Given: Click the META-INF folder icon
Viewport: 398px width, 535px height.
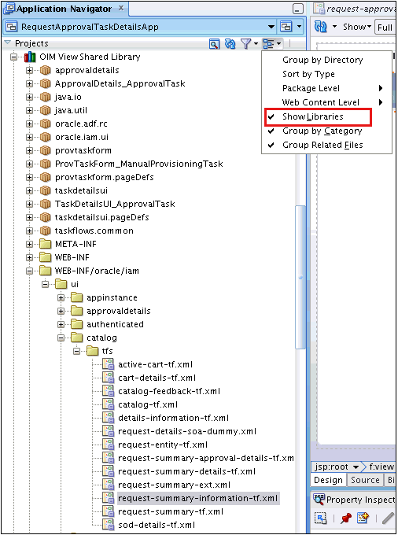Looking at the screenshot, I should pos(46,244).
